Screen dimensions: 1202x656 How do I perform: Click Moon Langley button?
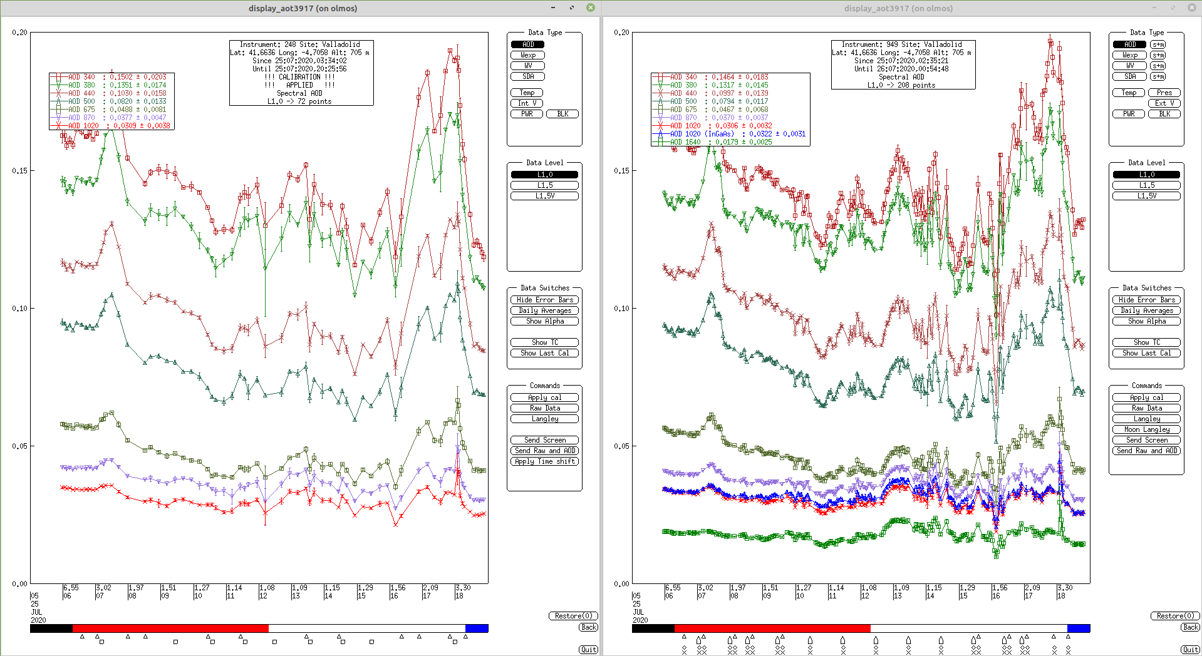[x=1146, y=429]
